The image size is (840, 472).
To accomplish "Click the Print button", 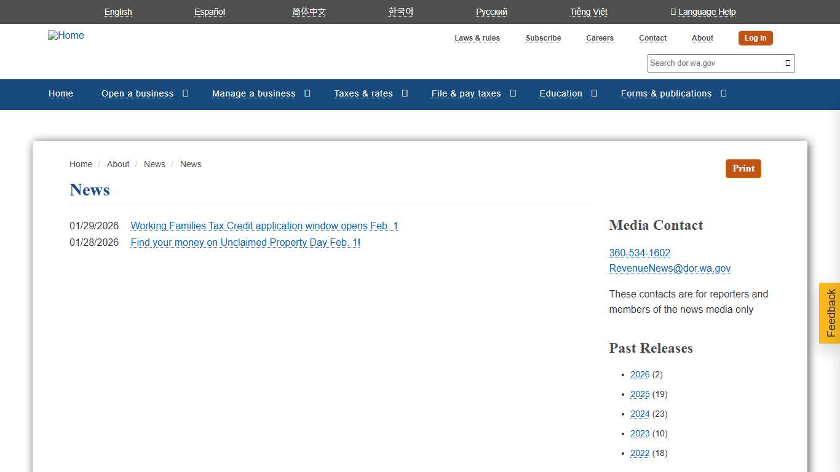I will click(743, 168).
